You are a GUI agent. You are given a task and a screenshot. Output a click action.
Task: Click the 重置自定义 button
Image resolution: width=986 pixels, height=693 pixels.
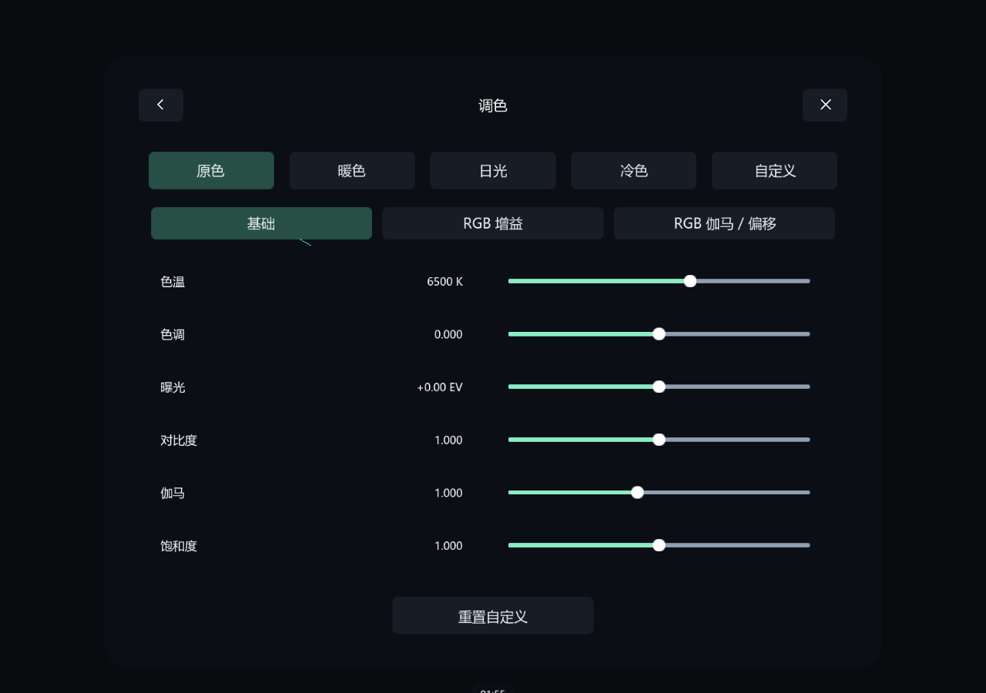[x=493, y=616]
